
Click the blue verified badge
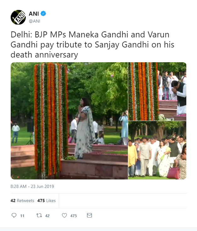pos(43,14)
